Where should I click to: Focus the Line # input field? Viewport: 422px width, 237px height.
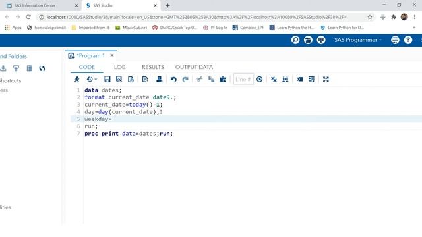click(243, 79)
